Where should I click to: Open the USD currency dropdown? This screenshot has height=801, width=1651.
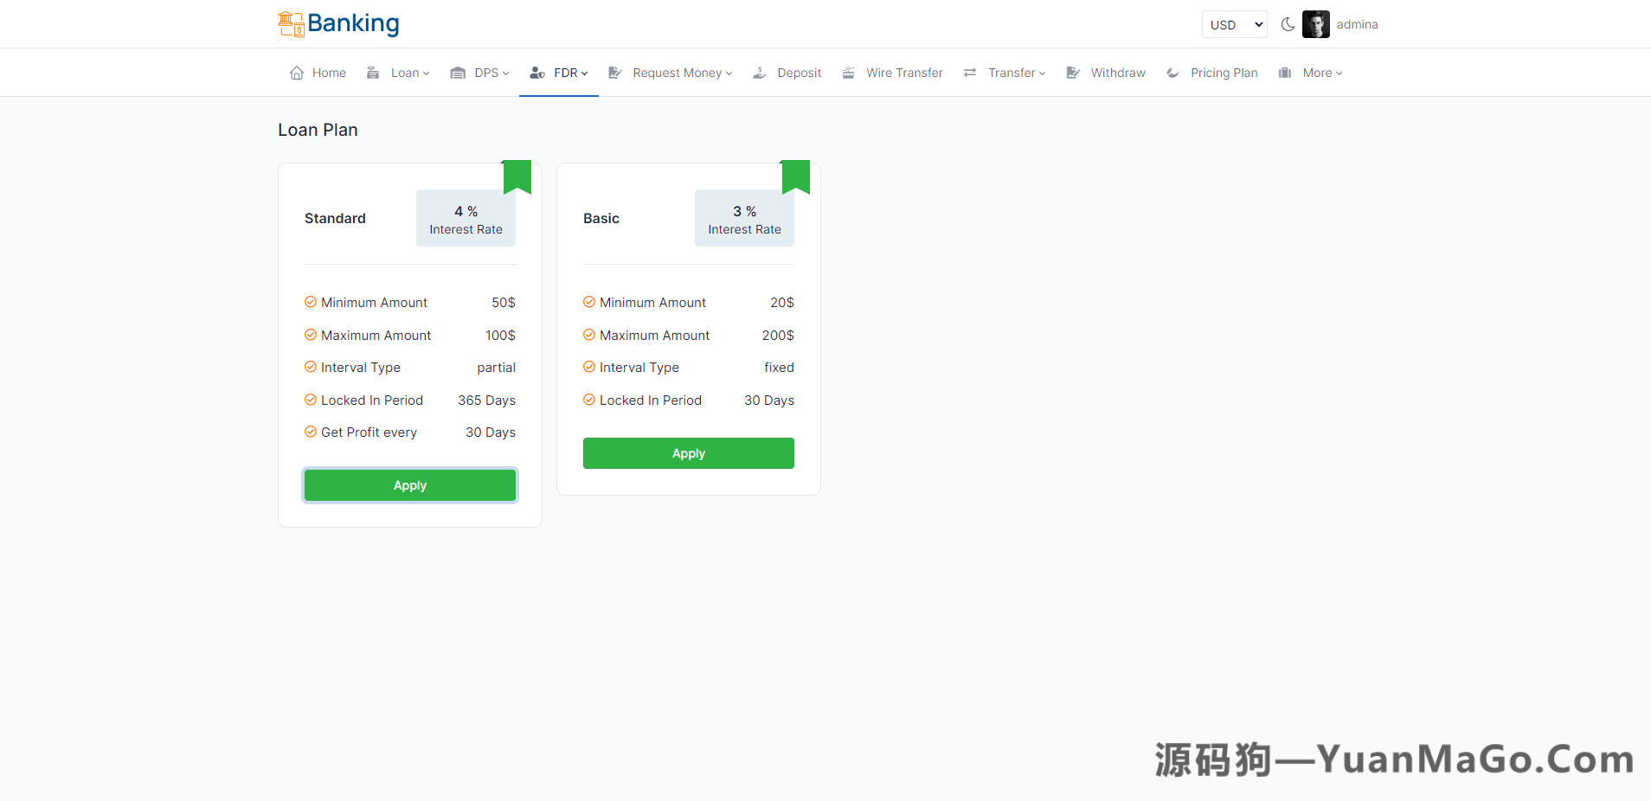pos(1234,24)
